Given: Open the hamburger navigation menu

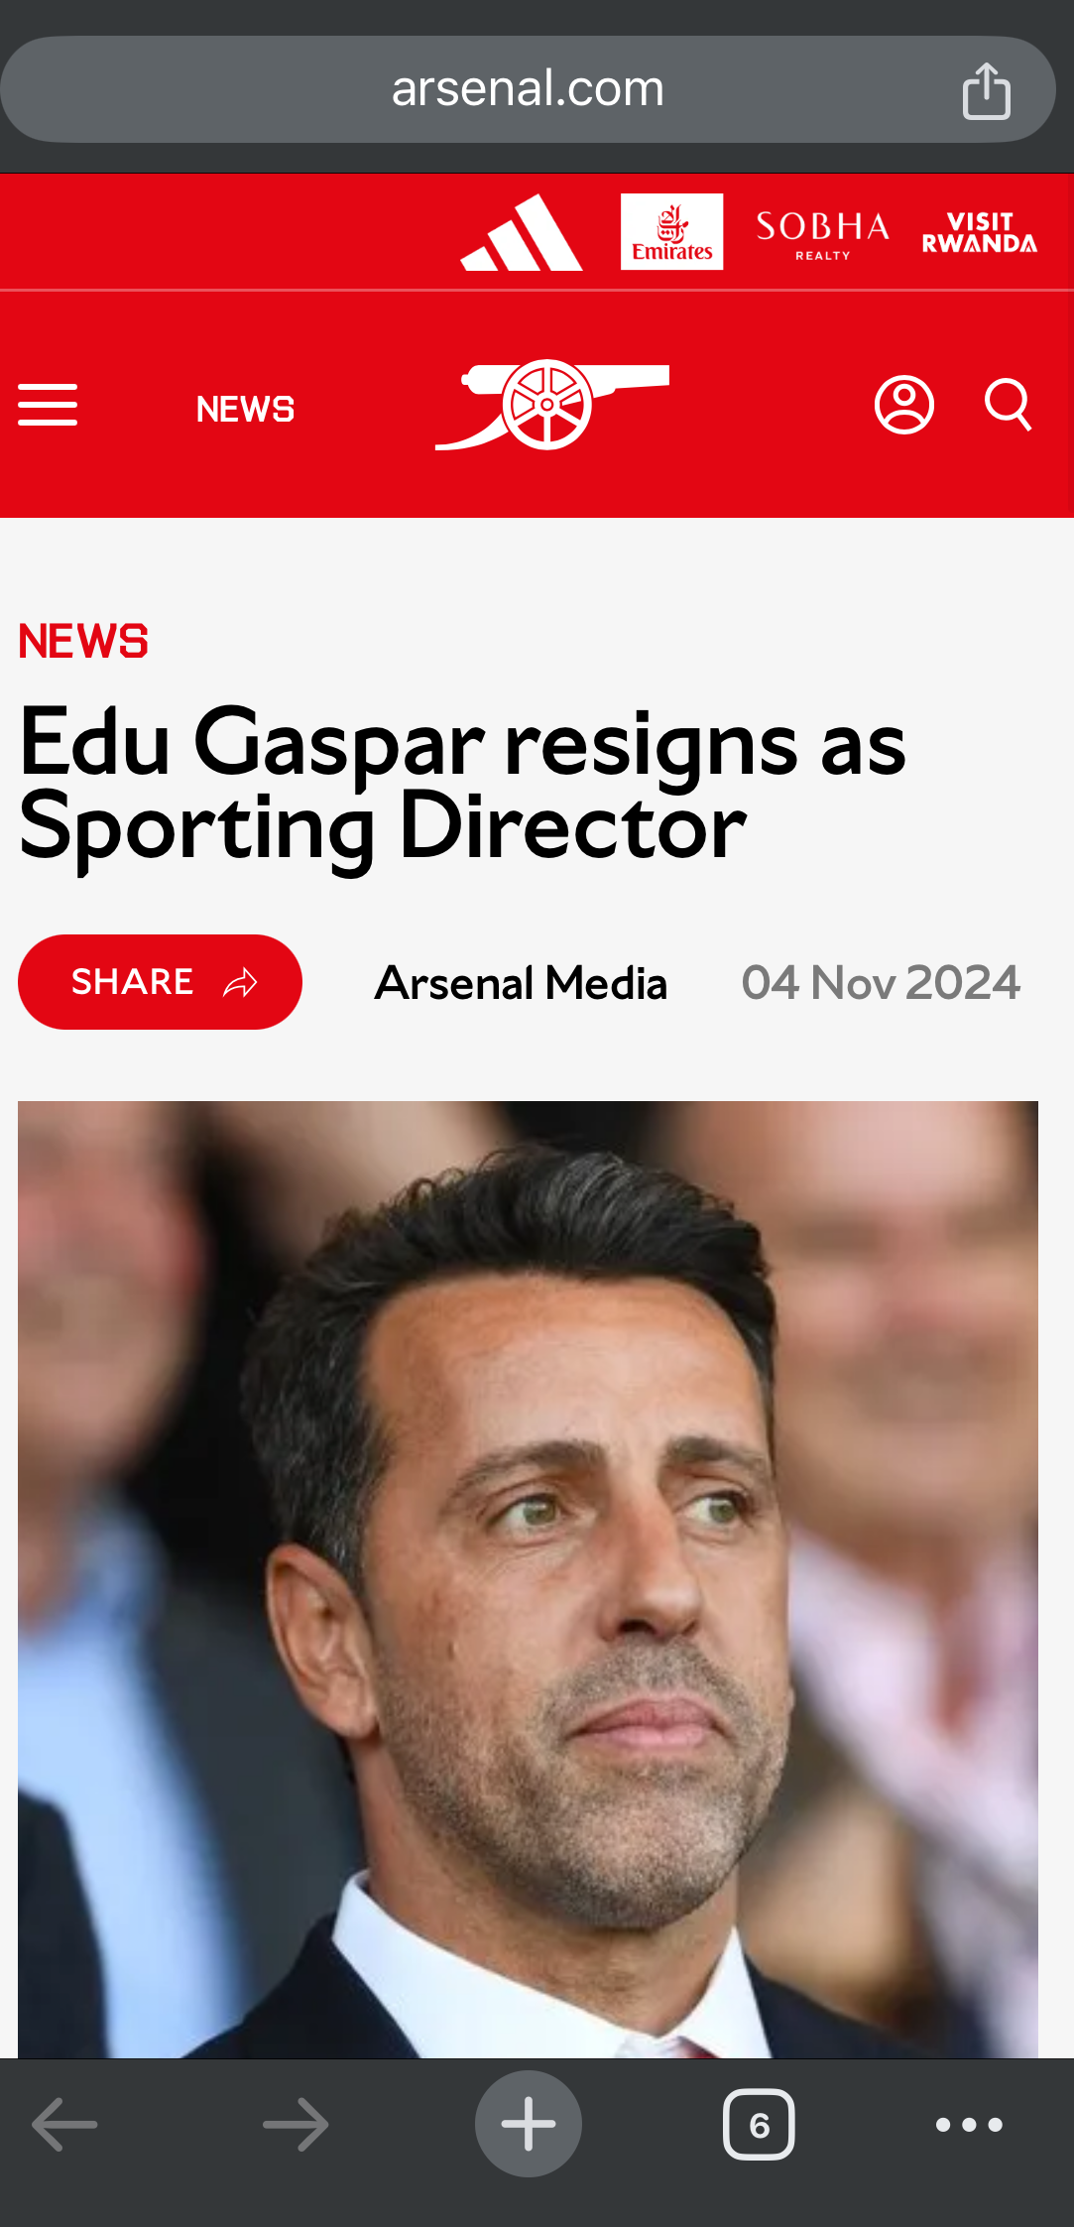Looking at the screenshot, I should tap(48, 405).
